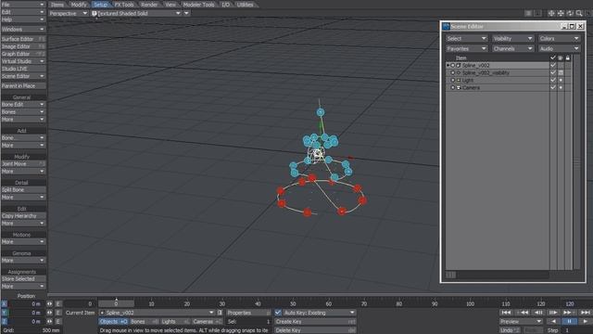Open the Perspective view type dropdown

(x=69, y=13)
